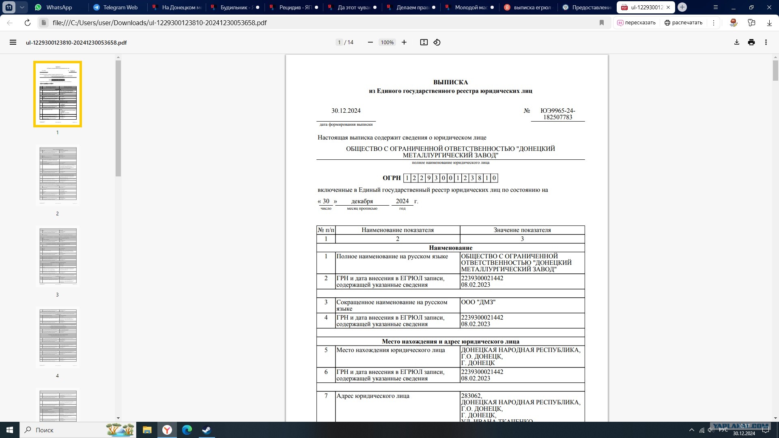Click the "Место нахождения юридического лица" cell
This screenshot has width=779, height=438.
[x=398, y=357]
